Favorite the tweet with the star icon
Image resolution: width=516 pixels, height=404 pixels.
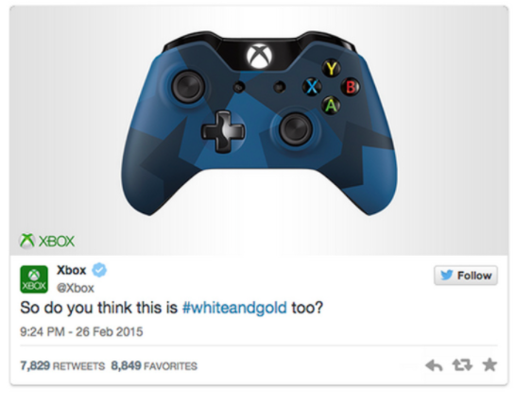tap(490, 364)
